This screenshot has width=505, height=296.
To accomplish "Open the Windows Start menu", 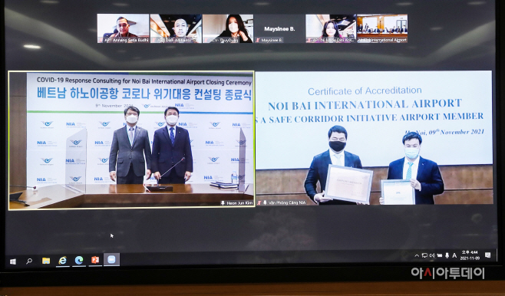I will click(x=13, y=261).
